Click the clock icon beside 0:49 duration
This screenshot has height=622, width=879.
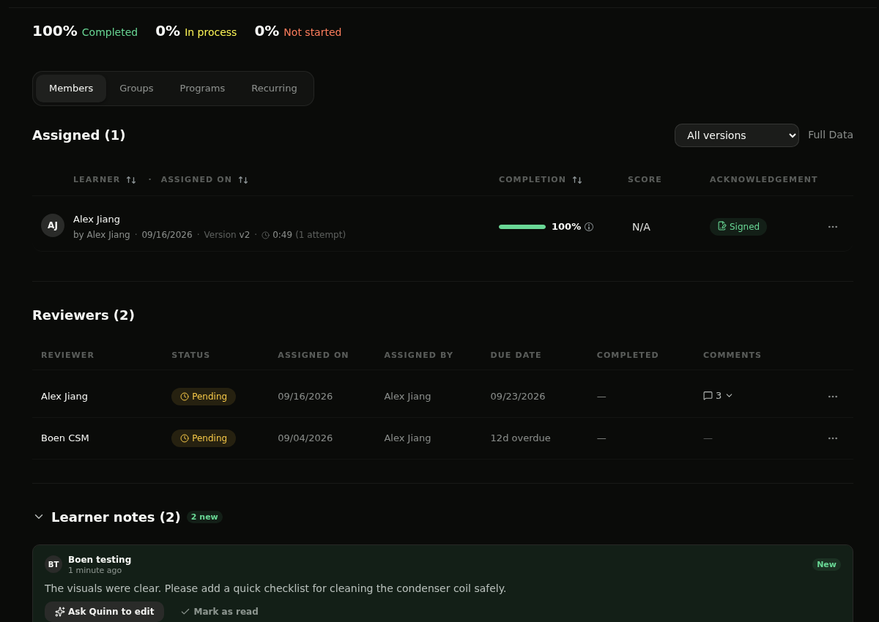pos(265,235)
